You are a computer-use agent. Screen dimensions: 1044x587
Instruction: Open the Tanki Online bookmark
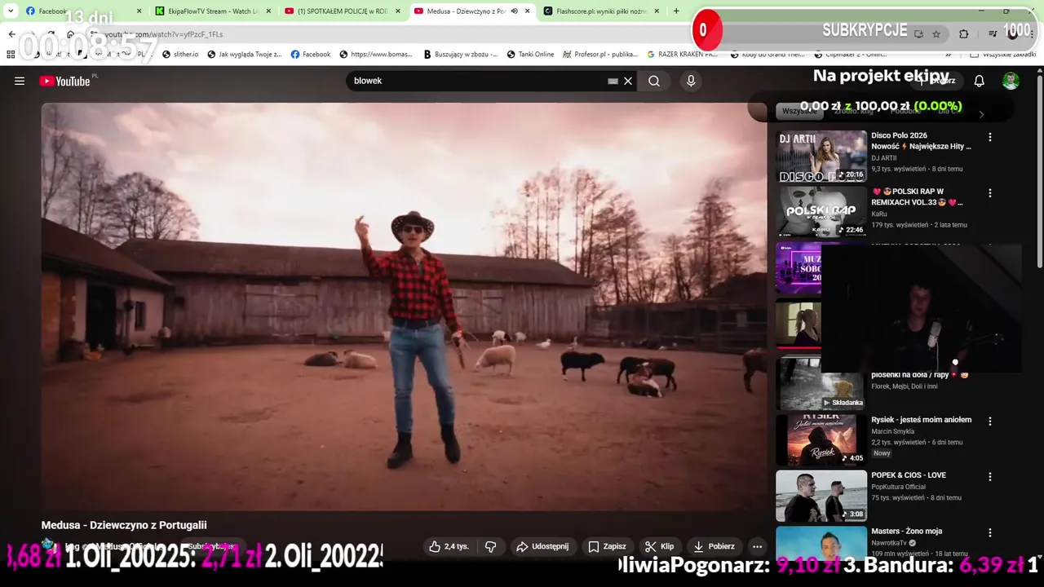click(530, 55)
